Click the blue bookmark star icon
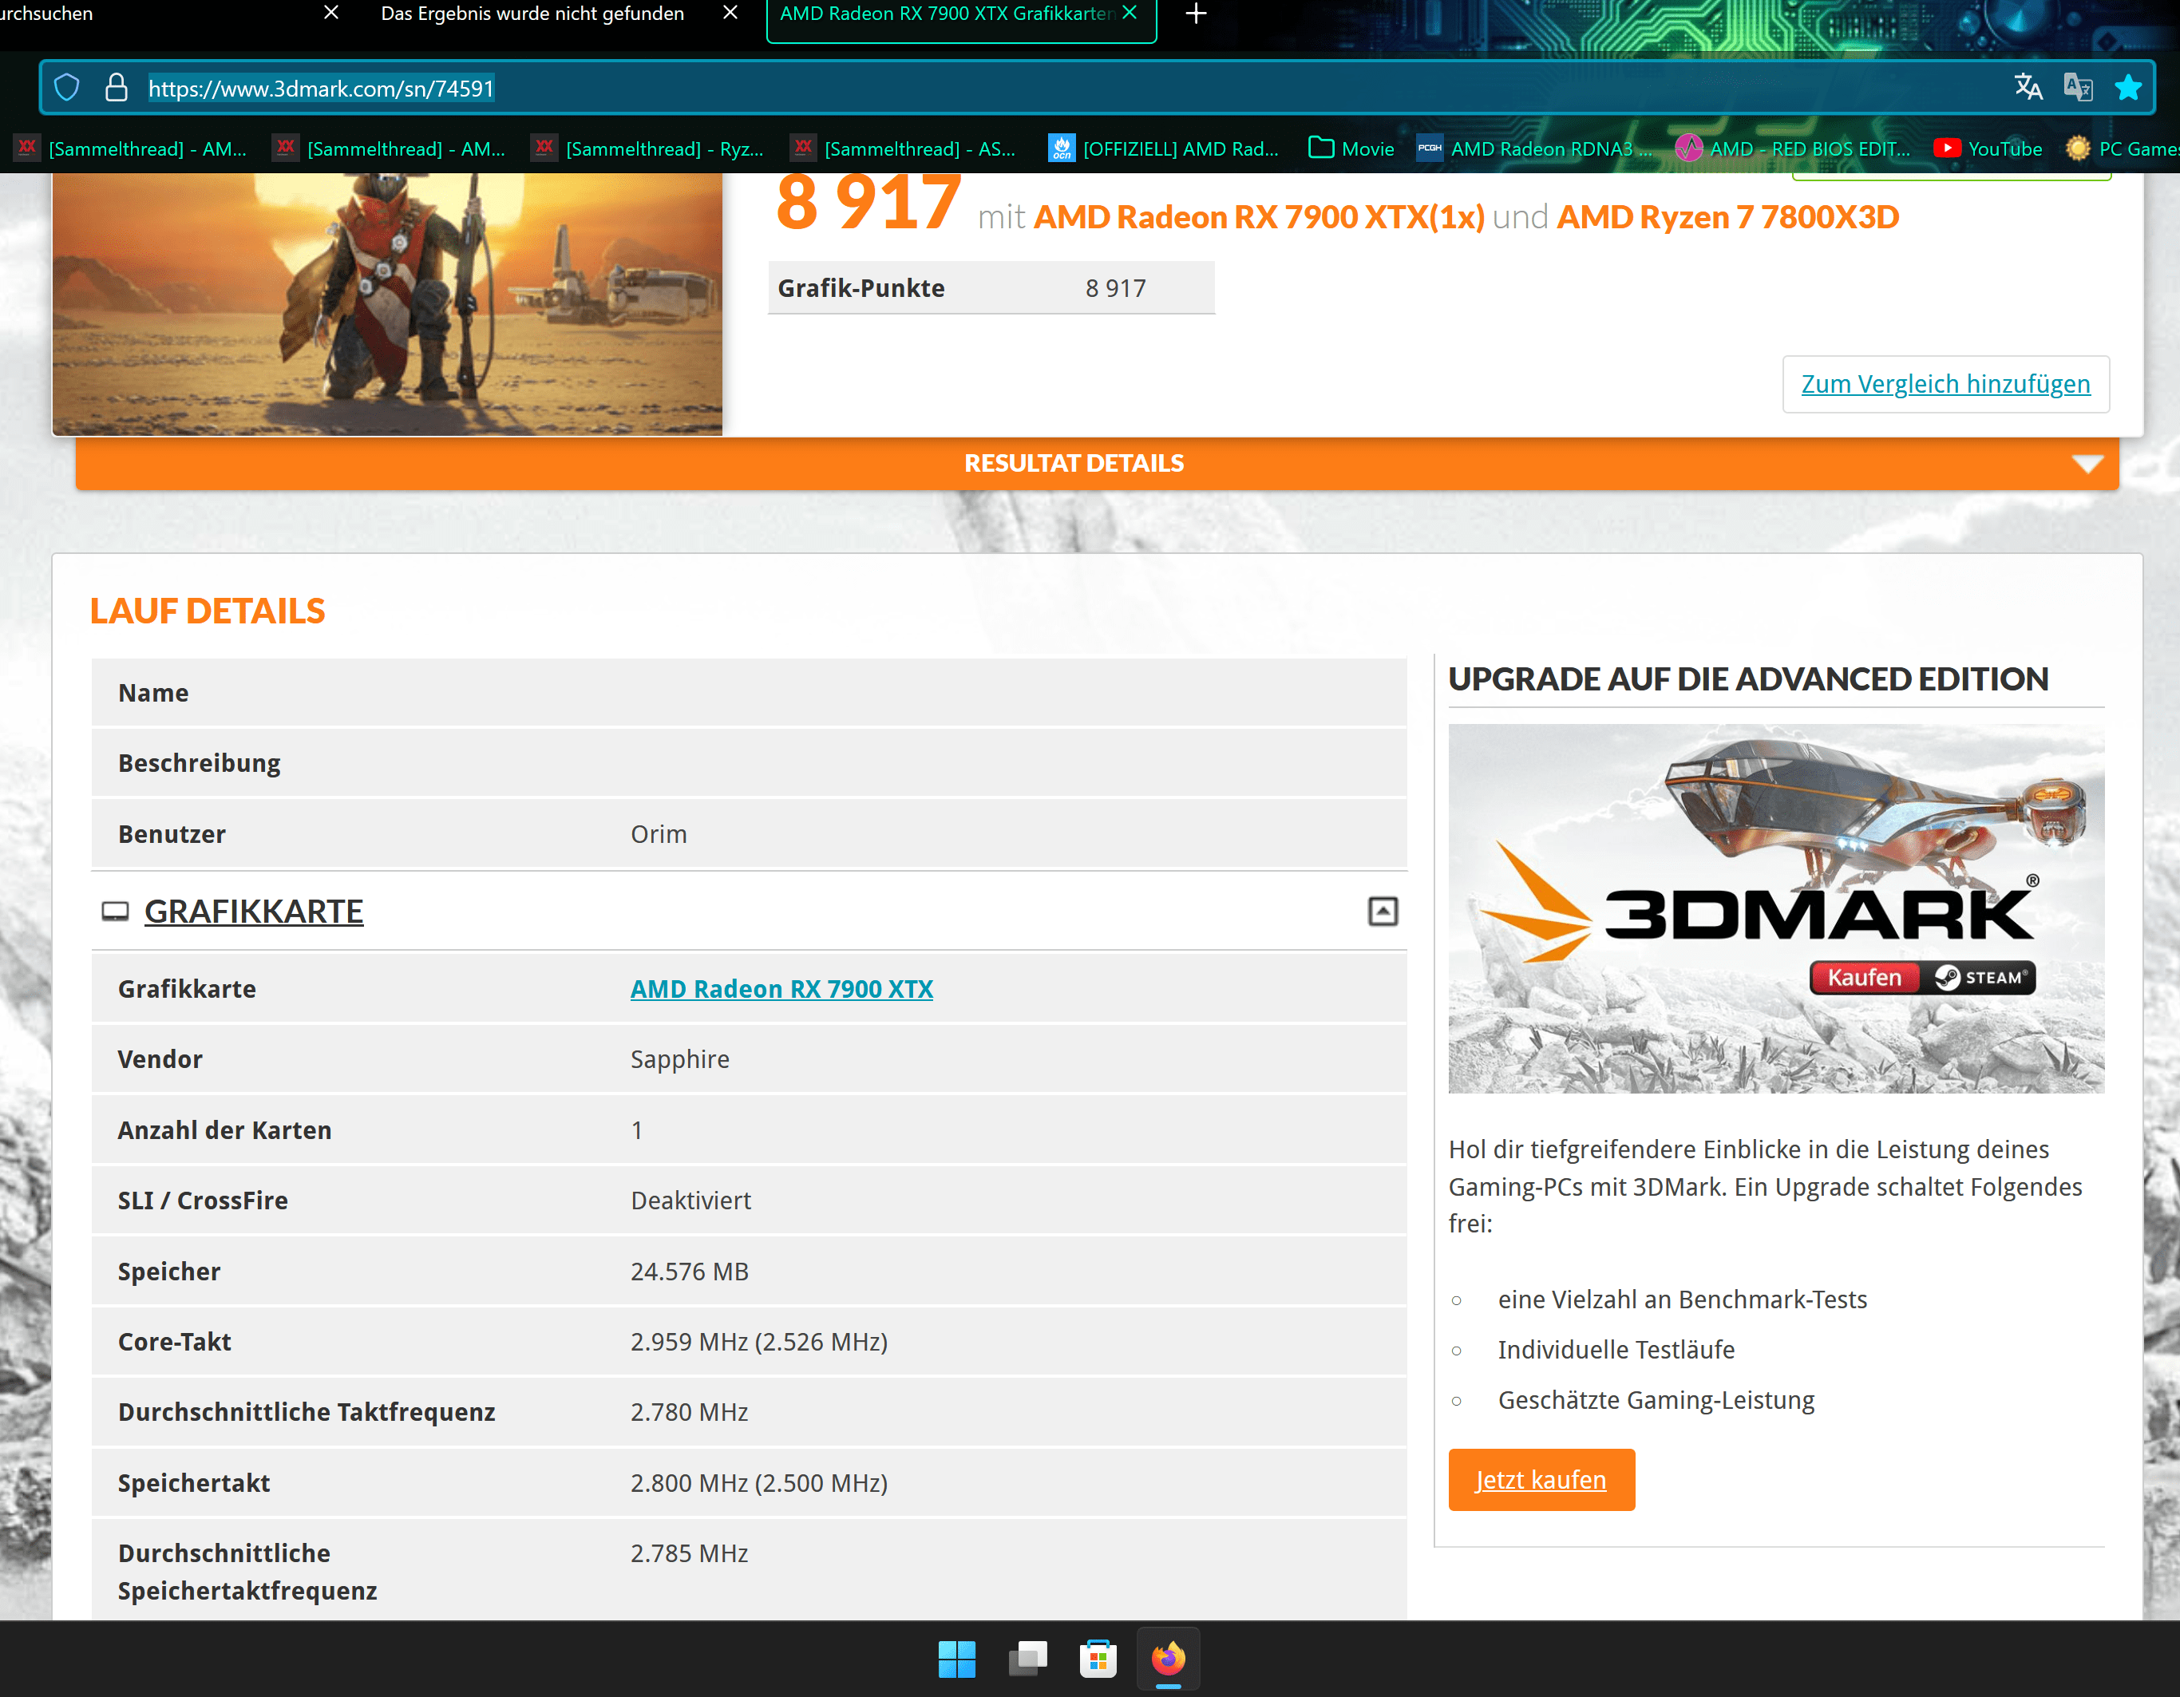This screenshot has width=2180, height=1697. (2127, 88)
